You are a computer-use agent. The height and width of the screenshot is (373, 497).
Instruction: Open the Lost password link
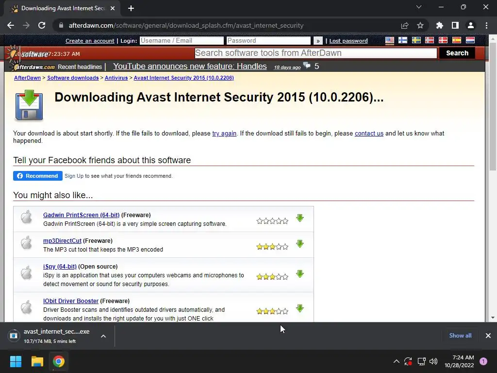click(x=348, y=41)
